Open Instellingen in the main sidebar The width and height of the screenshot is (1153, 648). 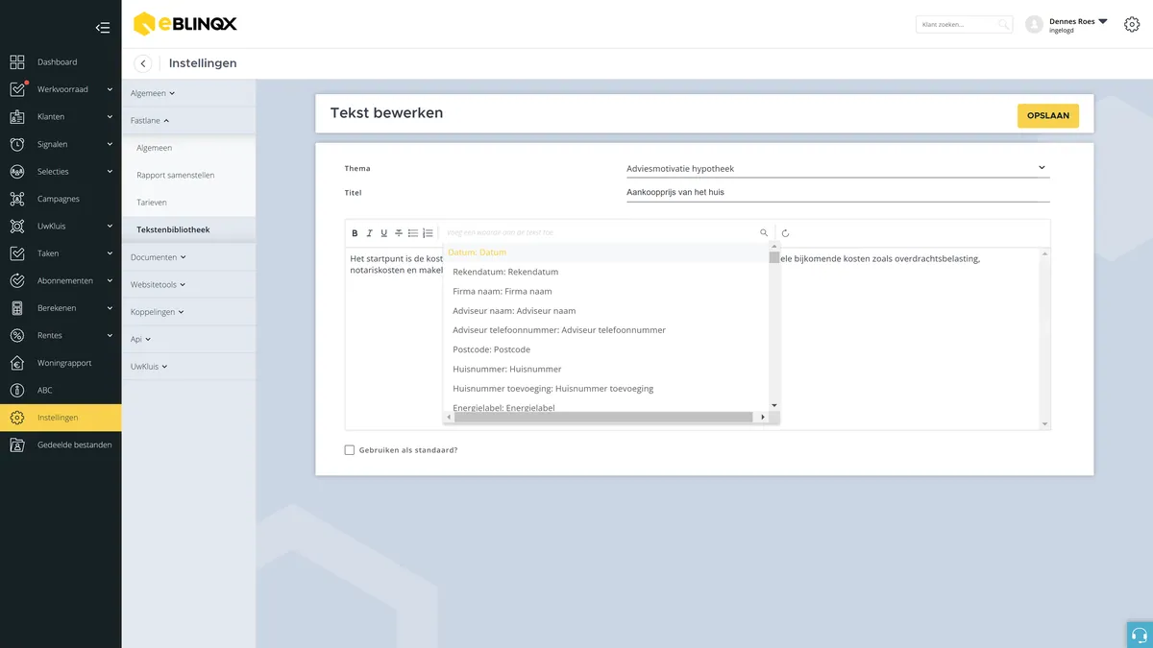61,418
